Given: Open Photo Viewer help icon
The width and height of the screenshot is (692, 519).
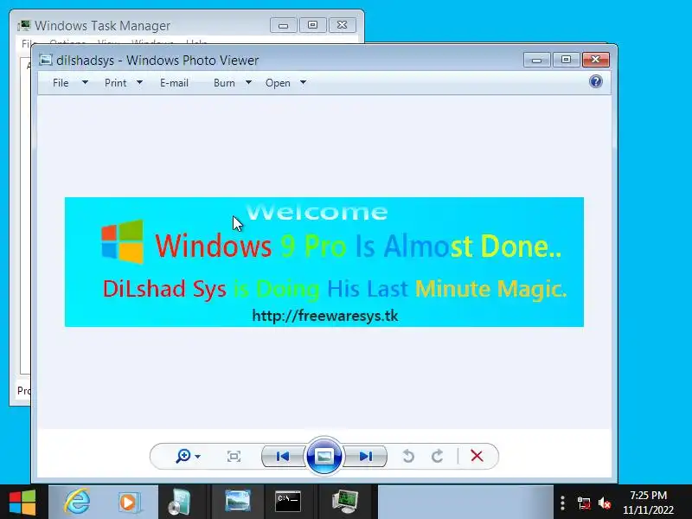Looking at the screenshot, I should tap(595, 81).
